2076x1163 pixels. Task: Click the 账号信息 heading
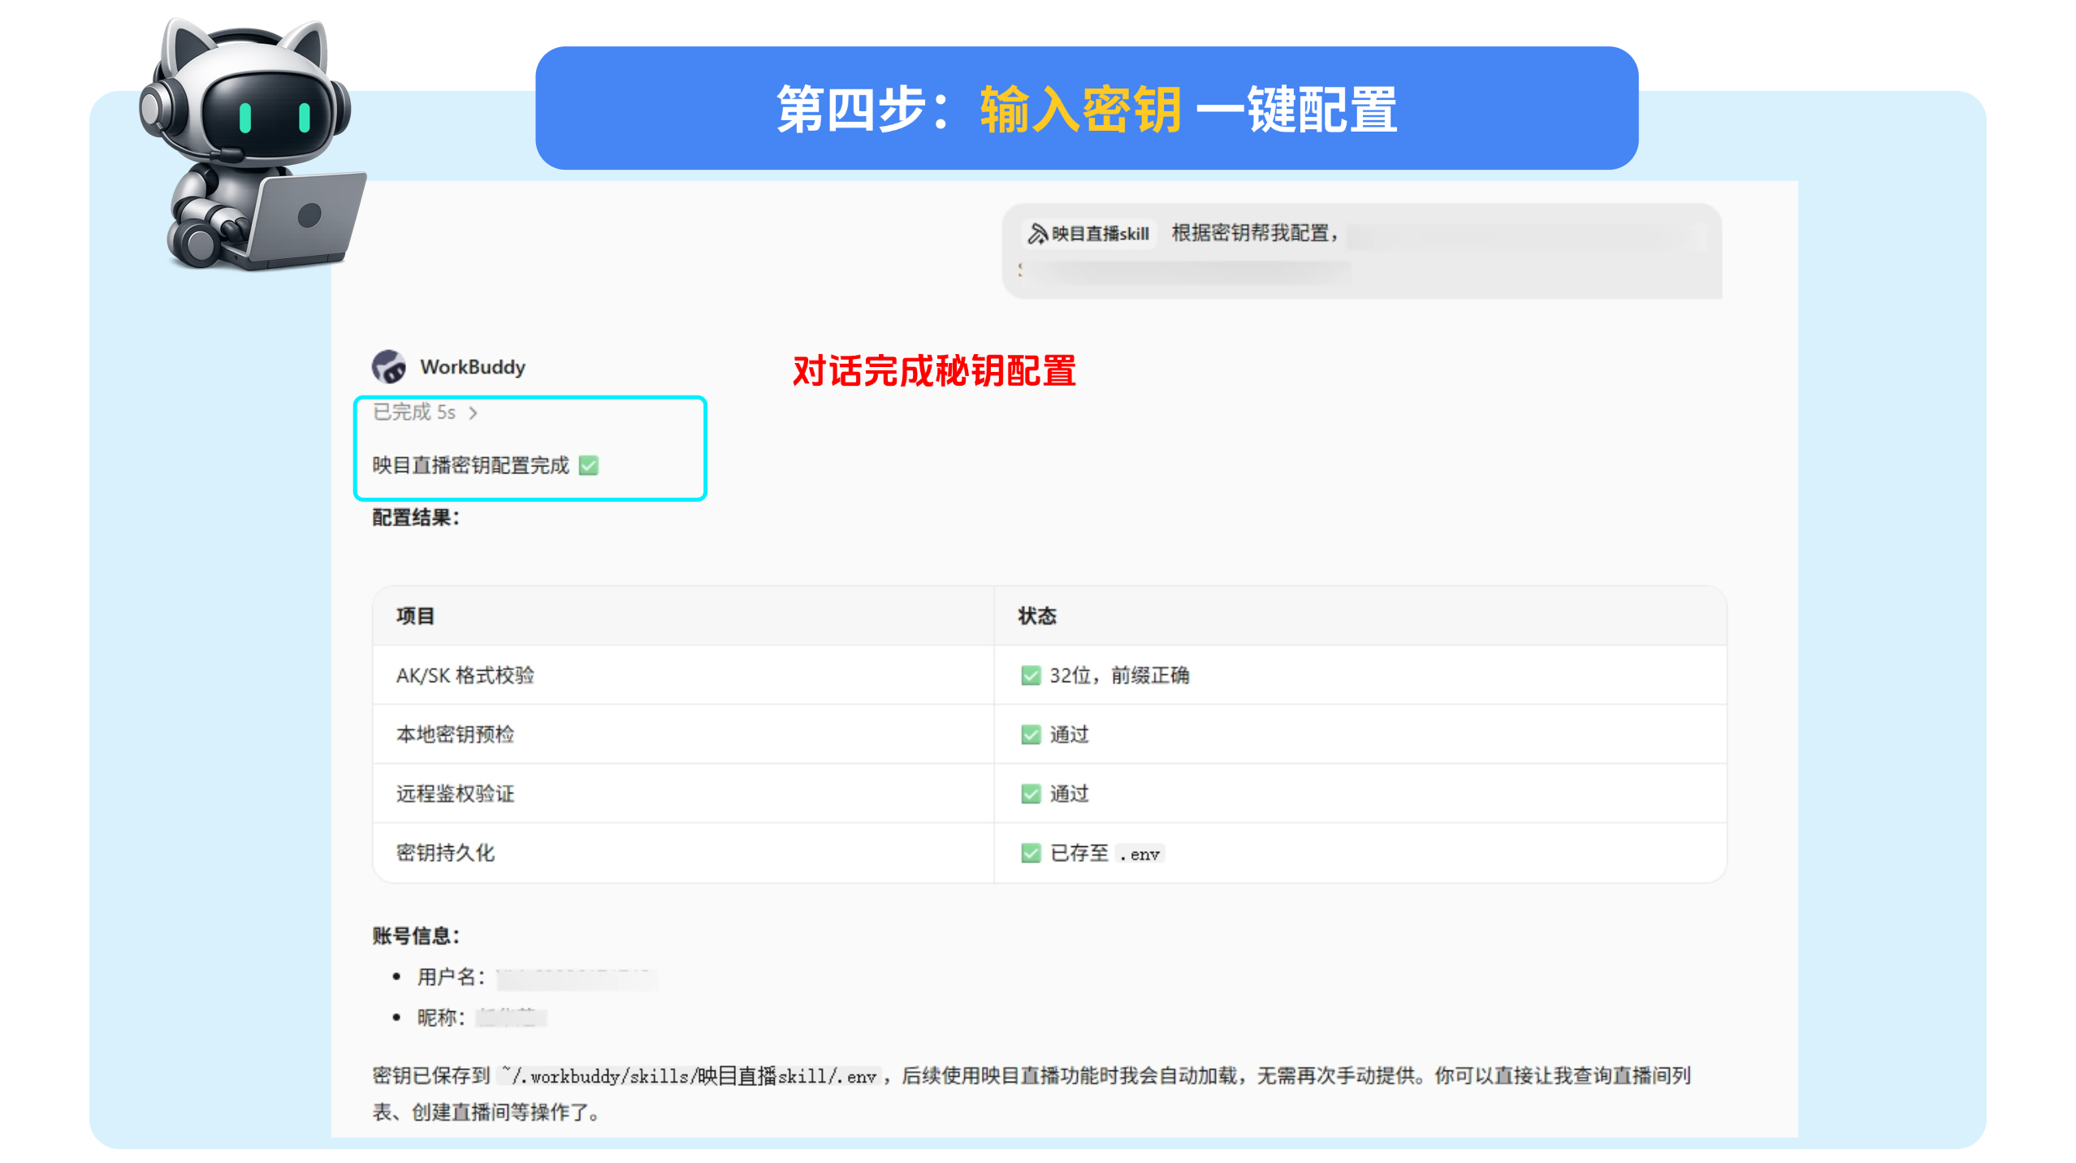coord(416,936)
